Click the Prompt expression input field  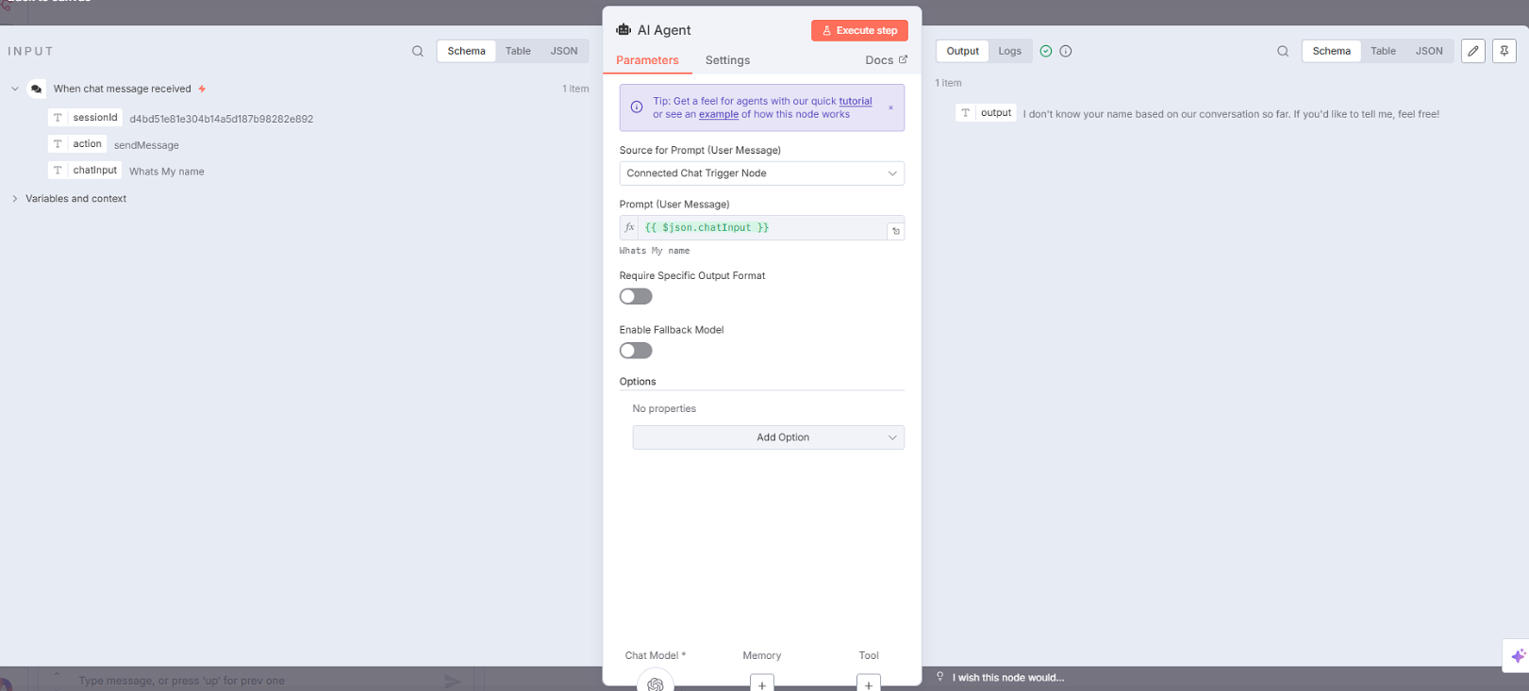point(761,228)
